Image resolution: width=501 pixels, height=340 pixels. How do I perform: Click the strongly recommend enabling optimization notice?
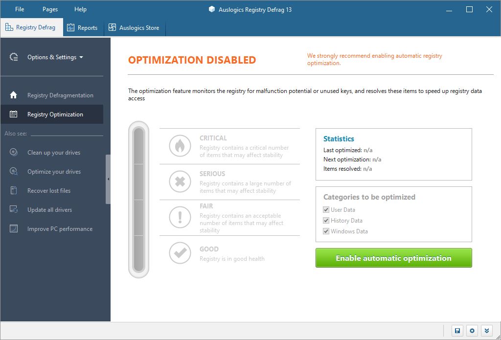point(375,59)
